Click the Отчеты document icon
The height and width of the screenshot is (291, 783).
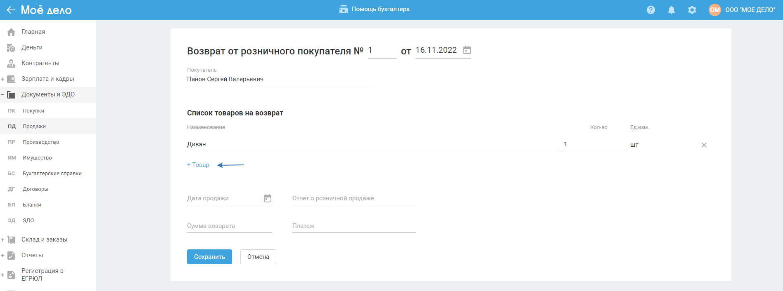click(11, 255)
